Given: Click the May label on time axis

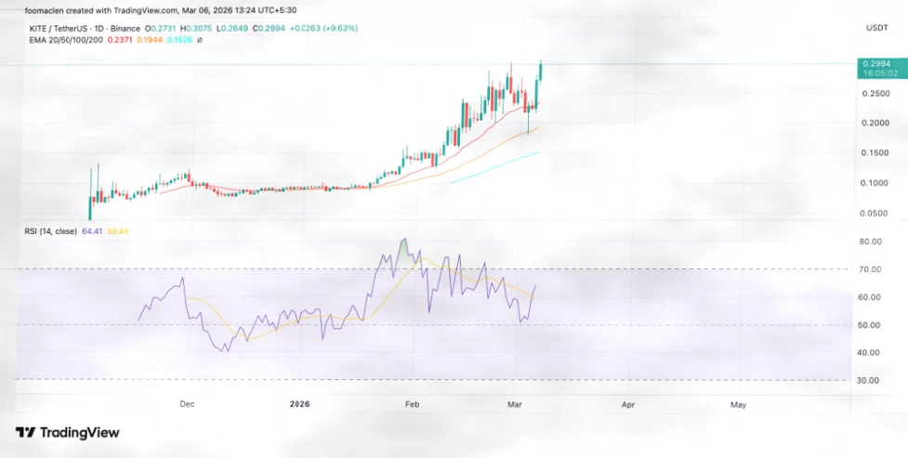Looking at the screenshot, I should (738, 405).
